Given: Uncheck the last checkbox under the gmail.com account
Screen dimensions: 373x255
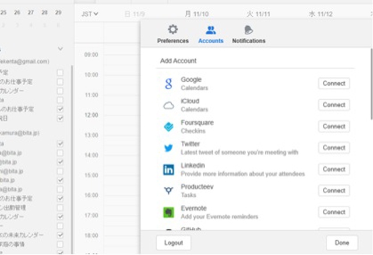Looking at the screenshot, I should pyautogui.click(x=61, y=118).
